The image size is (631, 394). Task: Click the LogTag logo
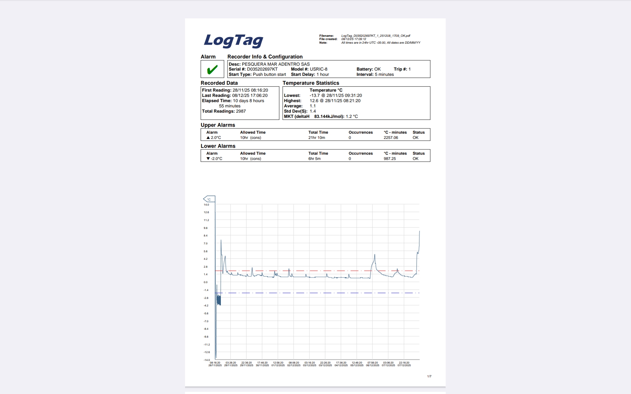click(x=233, y=41)
